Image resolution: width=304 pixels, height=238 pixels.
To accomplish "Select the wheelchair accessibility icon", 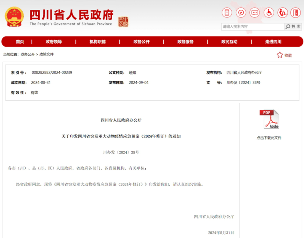I will [x=269, y=12].
